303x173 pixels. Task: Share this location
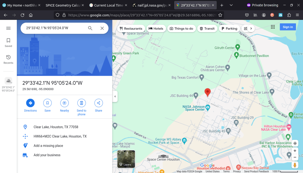pos(98,103)
